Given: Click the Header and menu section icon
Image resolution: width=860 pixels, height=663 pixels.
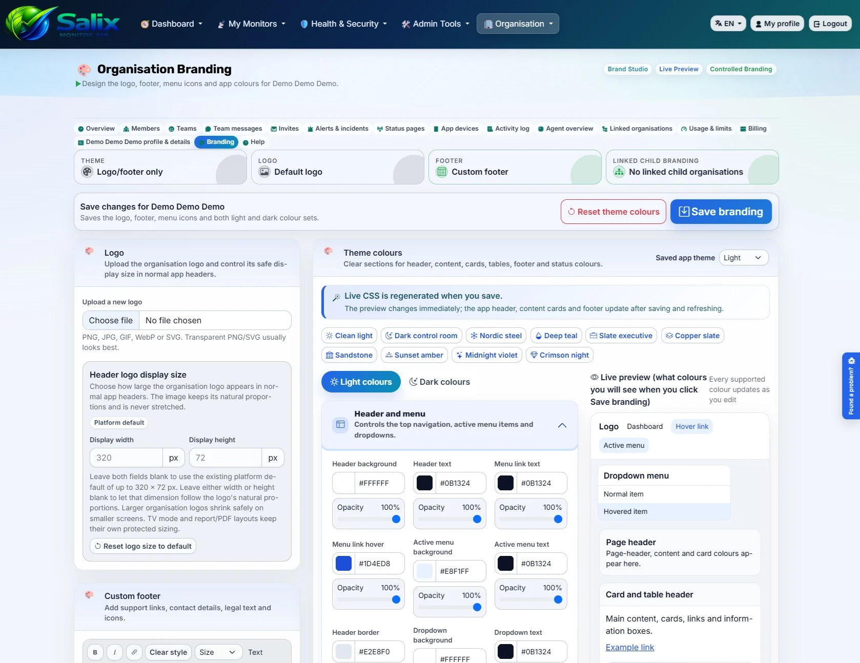Looking at the screenshot, I should click(x=340, y=424).
